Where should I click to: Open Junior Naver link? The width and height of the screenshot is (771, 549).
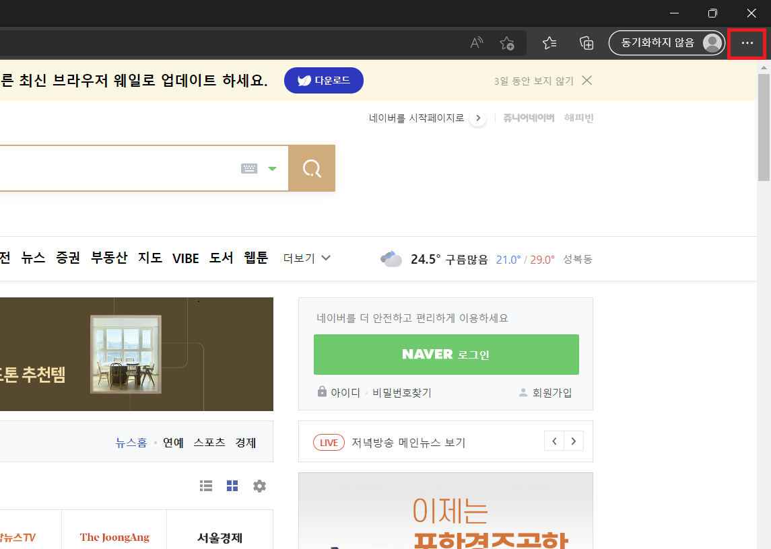529,118
